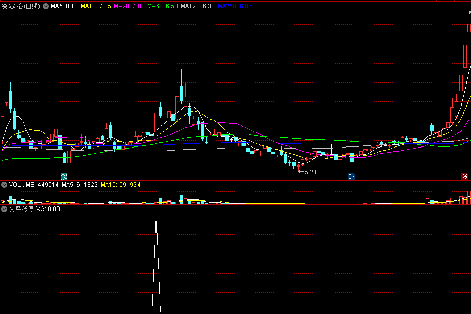This screenshot has width=471, height=314.
Task: Open the main chart indicator dropdown beside 深赛格(日线)
Action: [x=46, y=6]
